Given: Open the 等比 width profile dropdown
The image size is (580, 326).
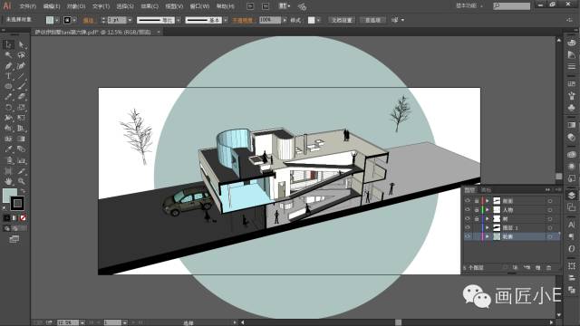Looking at the screenshot, I should tap(179, 20).
